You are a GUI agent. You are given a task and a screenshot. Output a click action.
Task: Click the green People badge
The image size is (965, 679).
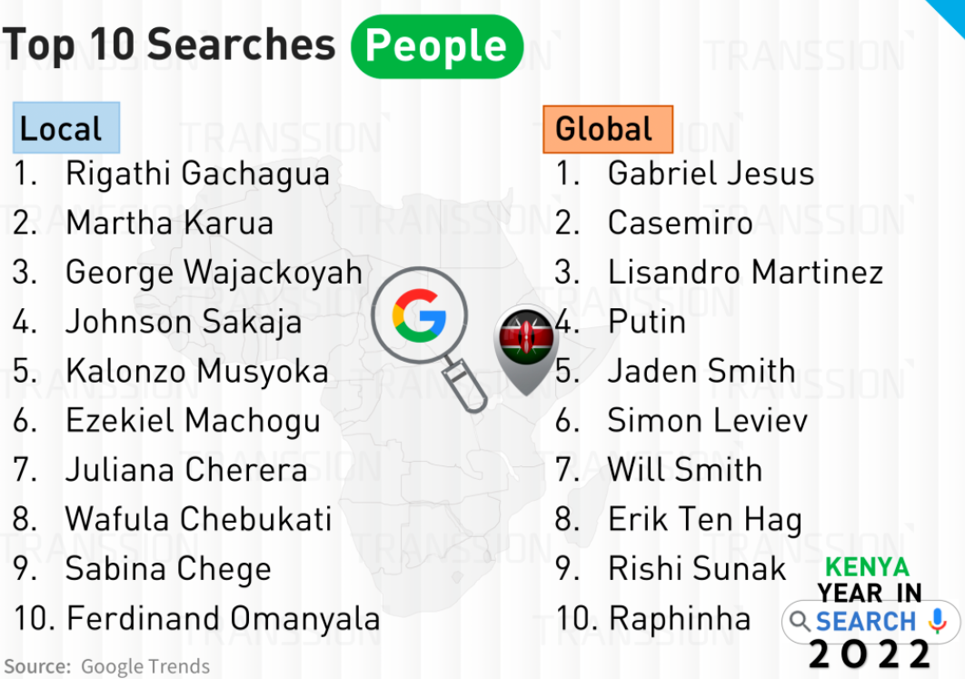pos(436,46)
